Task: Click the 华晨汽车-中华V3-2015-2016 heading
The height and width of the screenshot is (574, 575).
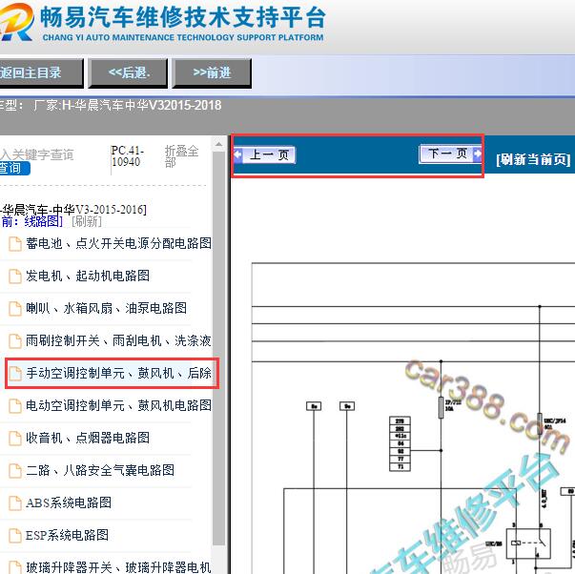Action: coord(73,210)
